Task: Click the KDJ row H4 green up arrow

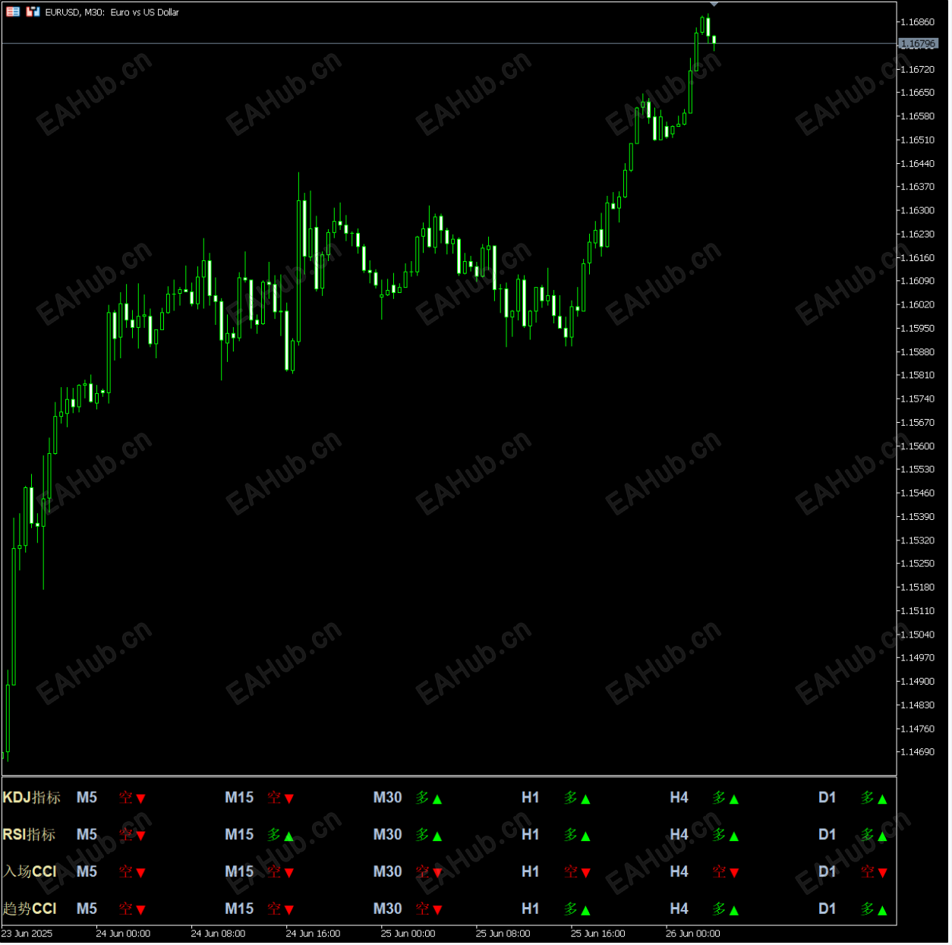Action: point(734,799)
